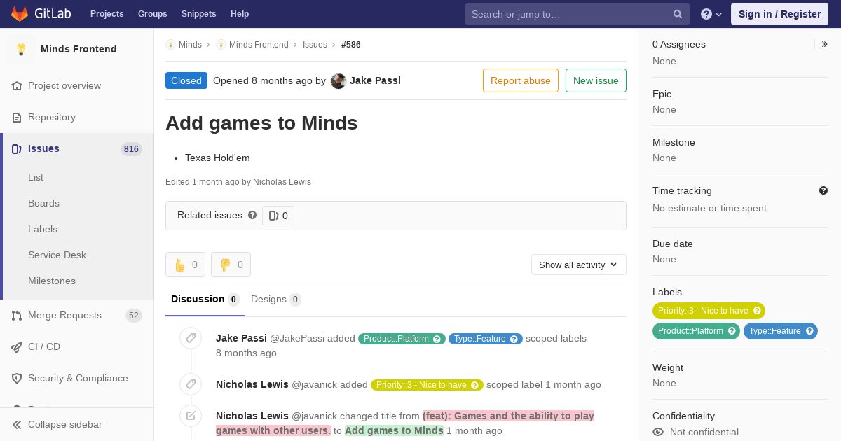Click label icon beside Nicholas Lewis added
The image size is (841, 441).
pos(191,384)
